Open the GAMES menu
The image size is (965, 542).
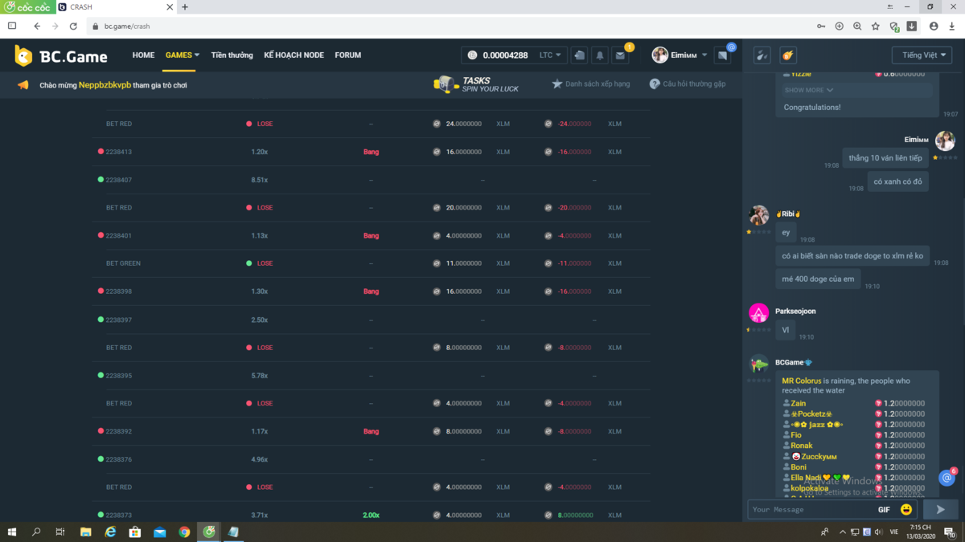click(182, 55)
